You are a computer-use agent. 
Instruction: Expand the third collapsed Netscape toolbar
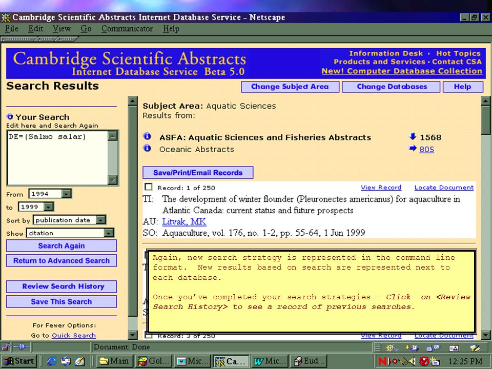66,39
